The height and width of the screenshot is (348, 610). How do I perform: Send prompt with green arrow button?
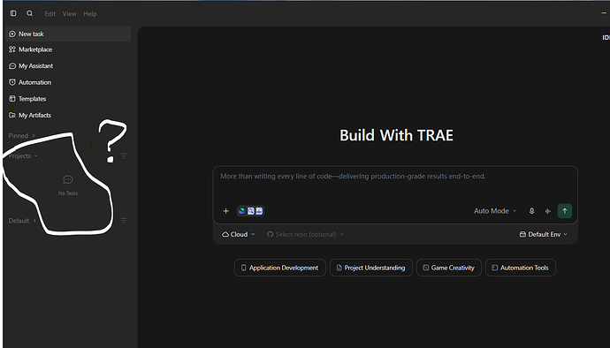pos(565,211)
